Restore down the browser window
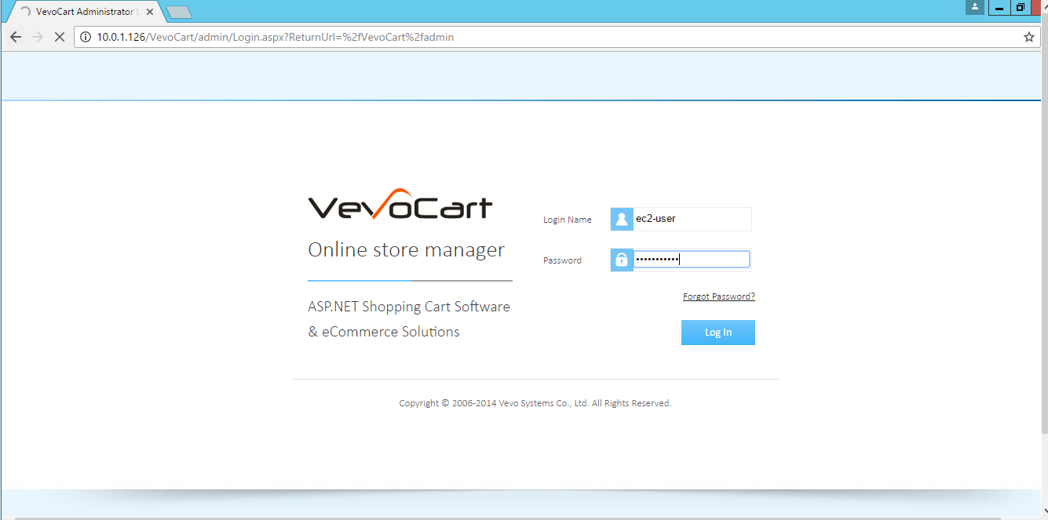The height and width of the screenshot is (520, 1048). (x=1020, y=7)
